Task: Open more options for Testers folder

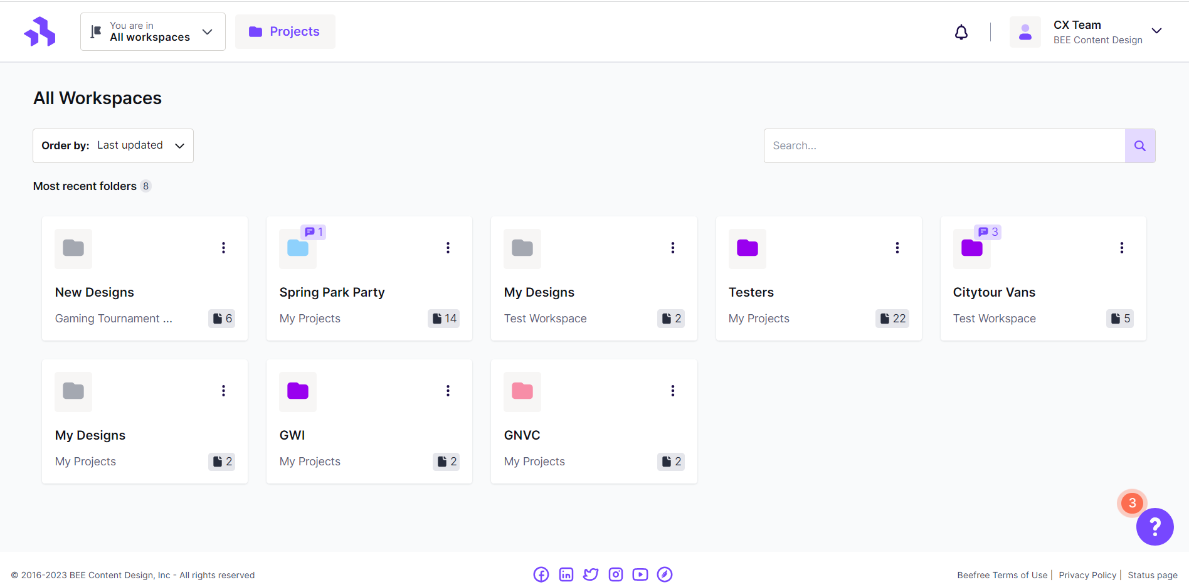Action: point(897,248)
